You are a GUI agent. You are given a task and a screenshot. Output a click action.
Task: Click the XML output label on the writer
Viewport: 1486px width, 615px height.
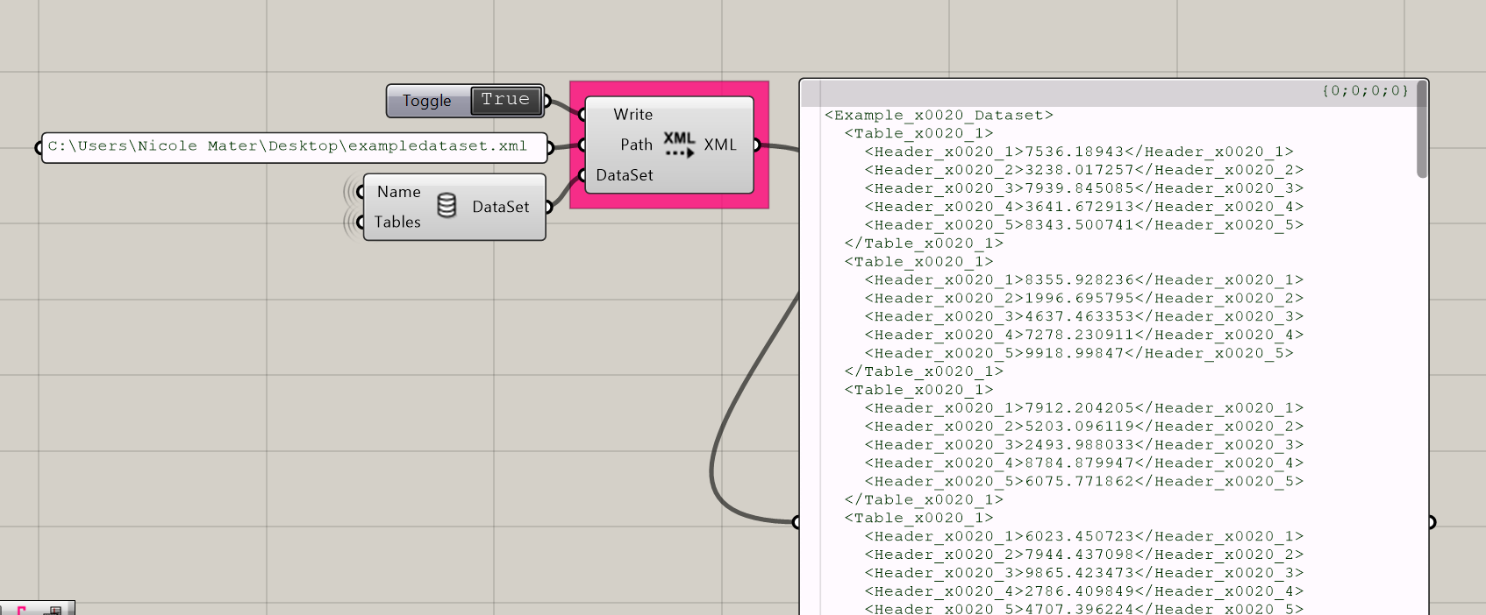pyautogui.click(x=719, y=145)
